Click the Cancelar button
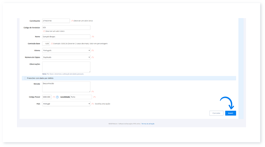Viewport: 265px width, 147px height. [x=216, y=113]
